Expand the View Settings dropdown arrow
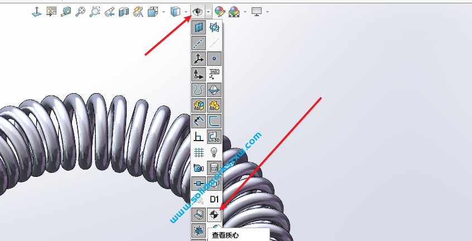 point(267,12)
